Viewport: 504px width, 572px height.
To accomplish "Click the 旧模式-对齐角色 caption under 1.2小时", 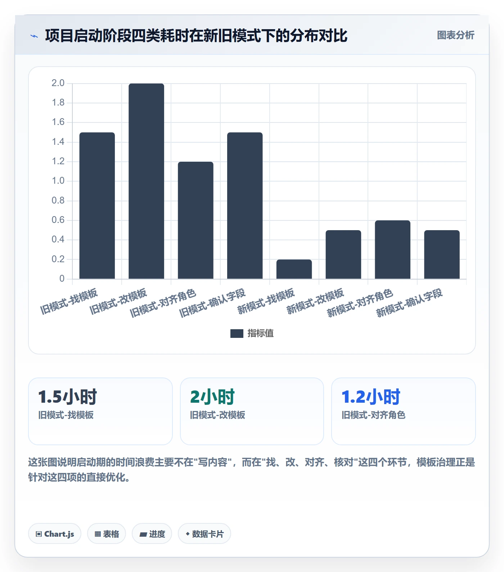I will [x=373, y=415].
